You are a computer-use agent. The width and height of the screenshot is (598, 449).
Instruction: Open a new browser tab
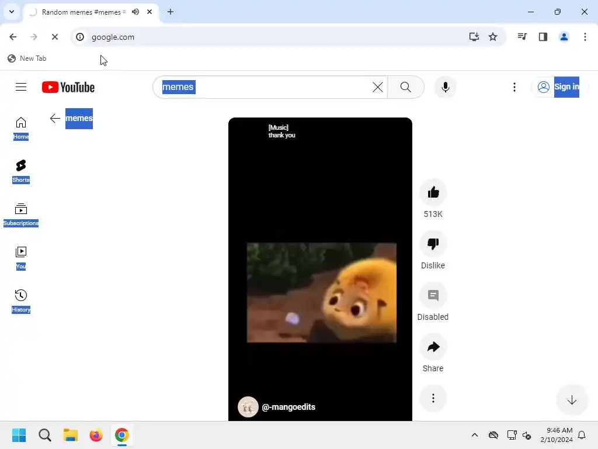click(x=171, y=12)
